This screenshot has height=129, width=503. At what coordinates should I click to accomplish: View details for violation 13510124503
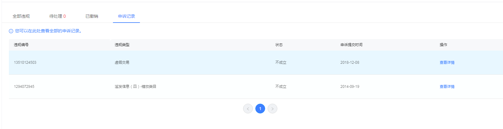pyautogui.click(x=447, y=63)
